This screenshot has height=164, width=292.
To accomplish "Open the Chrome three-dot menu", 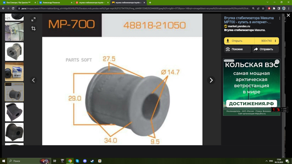I will coord(289,9).
